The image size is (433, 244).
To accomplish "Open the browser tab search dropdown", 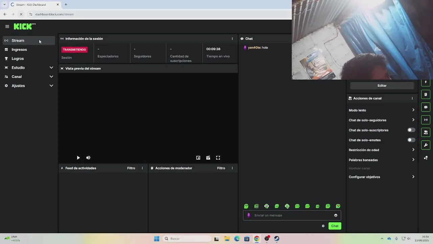I will click(x=4, y=4).
